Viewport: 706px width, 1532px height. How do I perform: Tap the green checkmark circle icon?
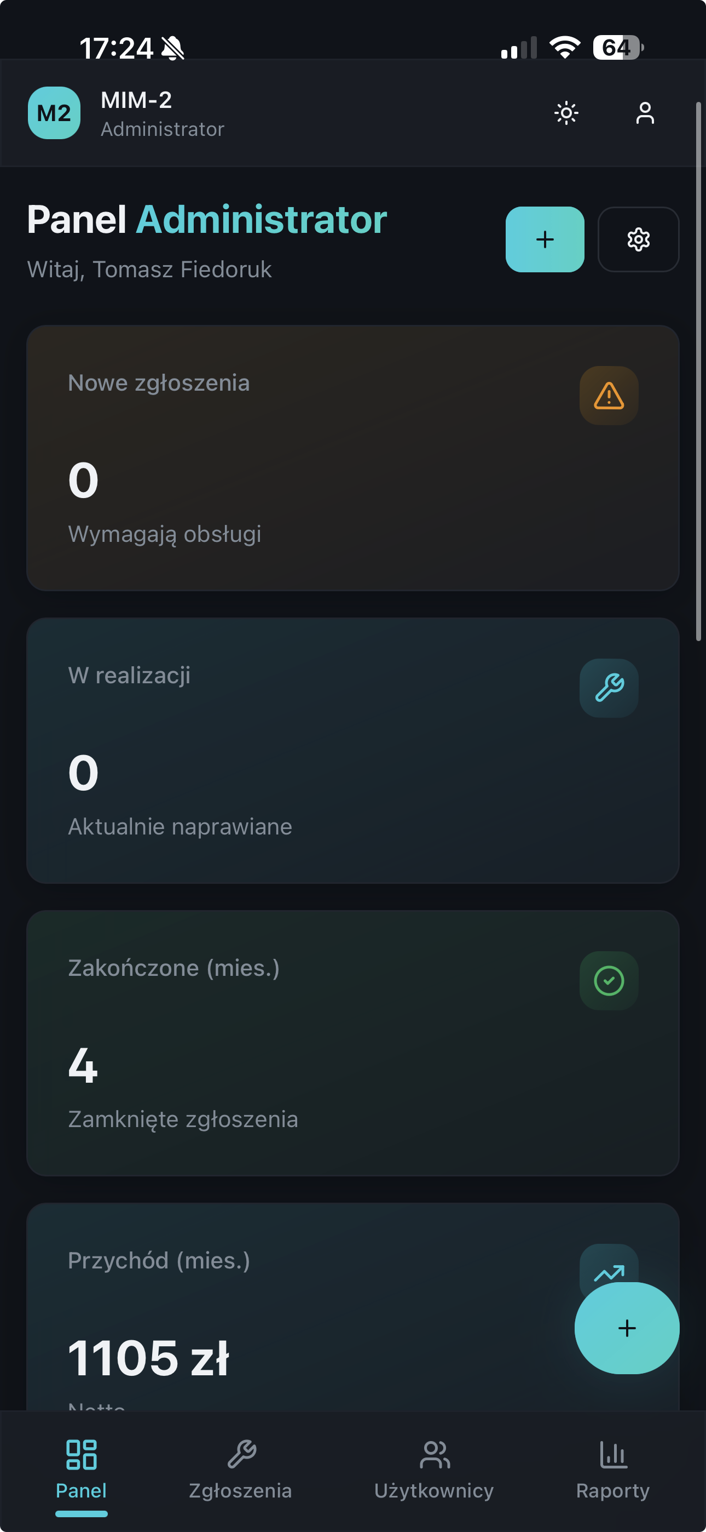click(609, 981)
